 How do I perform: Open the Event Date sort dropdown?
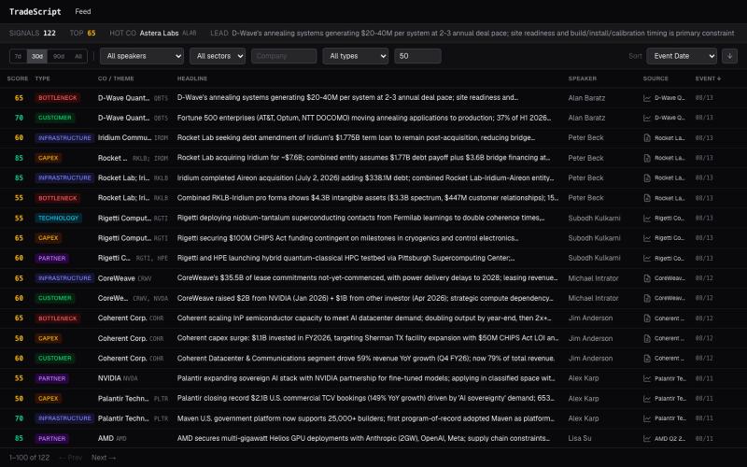pyautogui.click(x=682, y=56)
